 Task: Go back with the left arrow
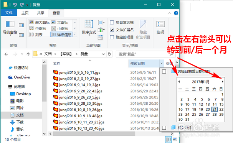7,54
